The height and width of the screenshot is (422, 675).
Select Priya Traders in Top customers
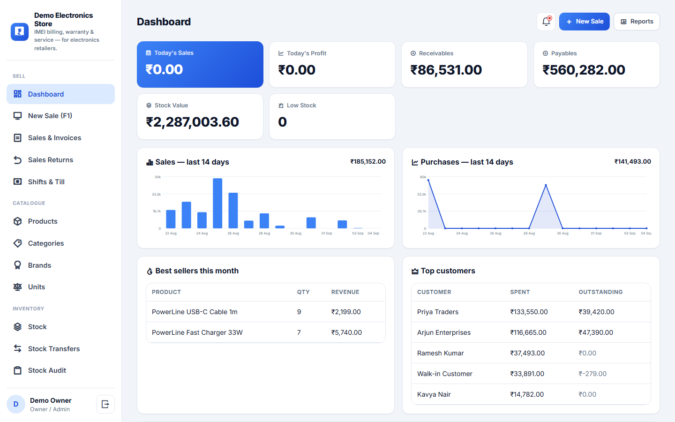coord(531,312)
